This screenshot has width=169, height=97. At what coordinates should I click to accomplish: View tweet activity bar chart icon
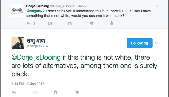pyautogui.click(x=112, y=23)
